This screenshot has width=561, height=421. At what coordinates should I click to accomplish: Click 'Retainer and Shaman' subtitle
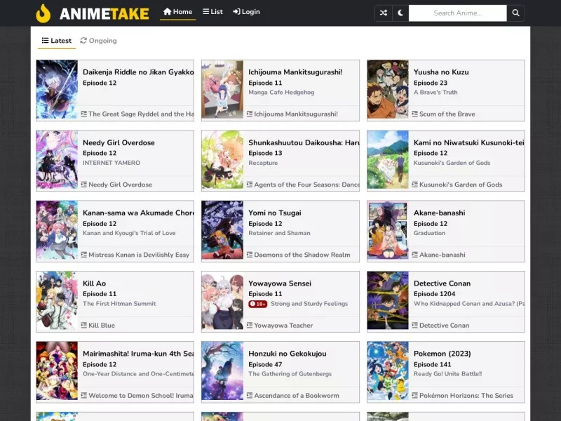click(x=279, y=233)
